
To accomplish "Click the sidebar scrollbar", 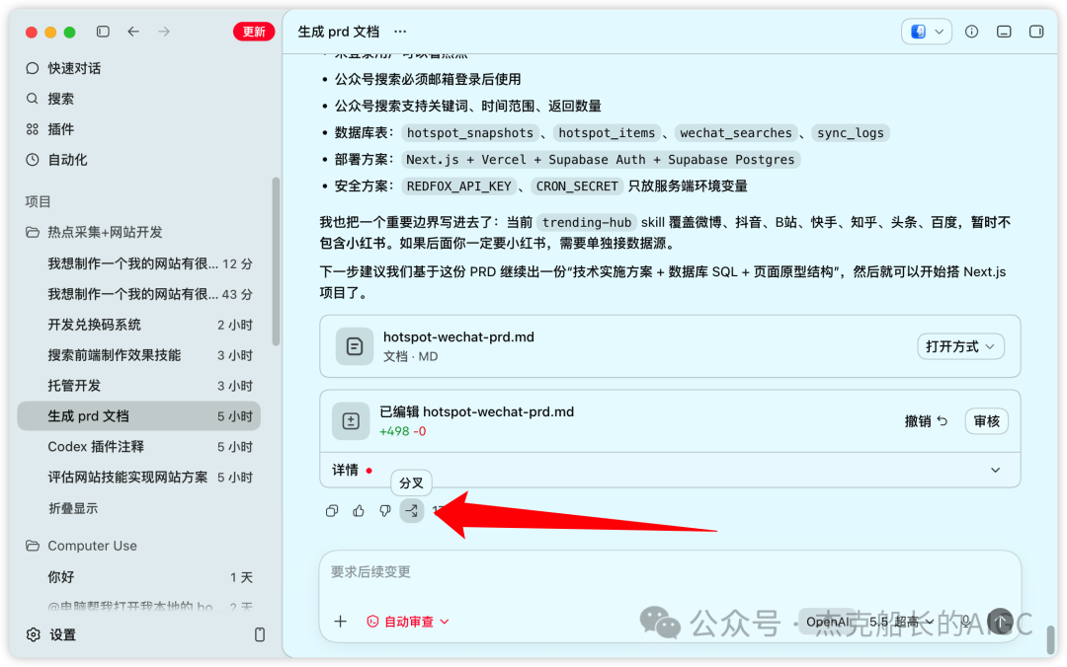I will 276,261.
